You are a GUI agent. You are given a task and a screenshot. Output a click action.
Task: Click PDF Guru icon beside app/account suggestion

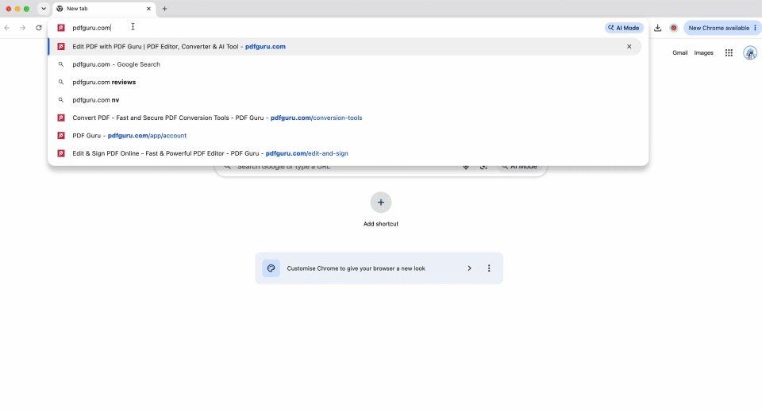click(61, 136)
